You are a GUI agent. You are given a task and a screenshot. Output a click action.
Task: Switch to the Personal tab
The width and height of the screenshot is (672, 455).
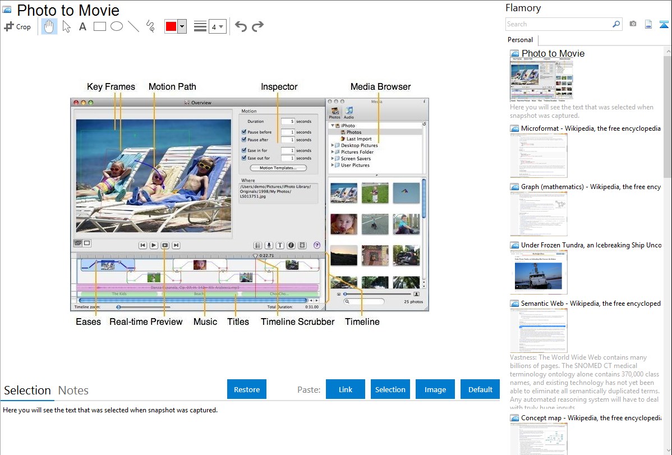pos(521,39)
